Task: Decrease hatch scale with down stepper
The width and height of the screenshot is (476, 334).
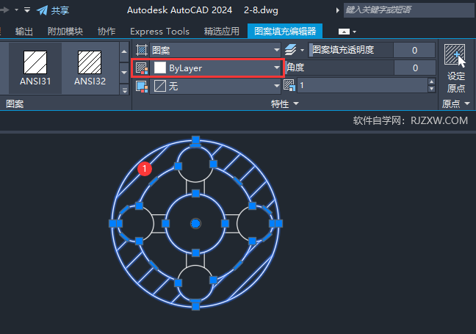Action: pos(431,89)
